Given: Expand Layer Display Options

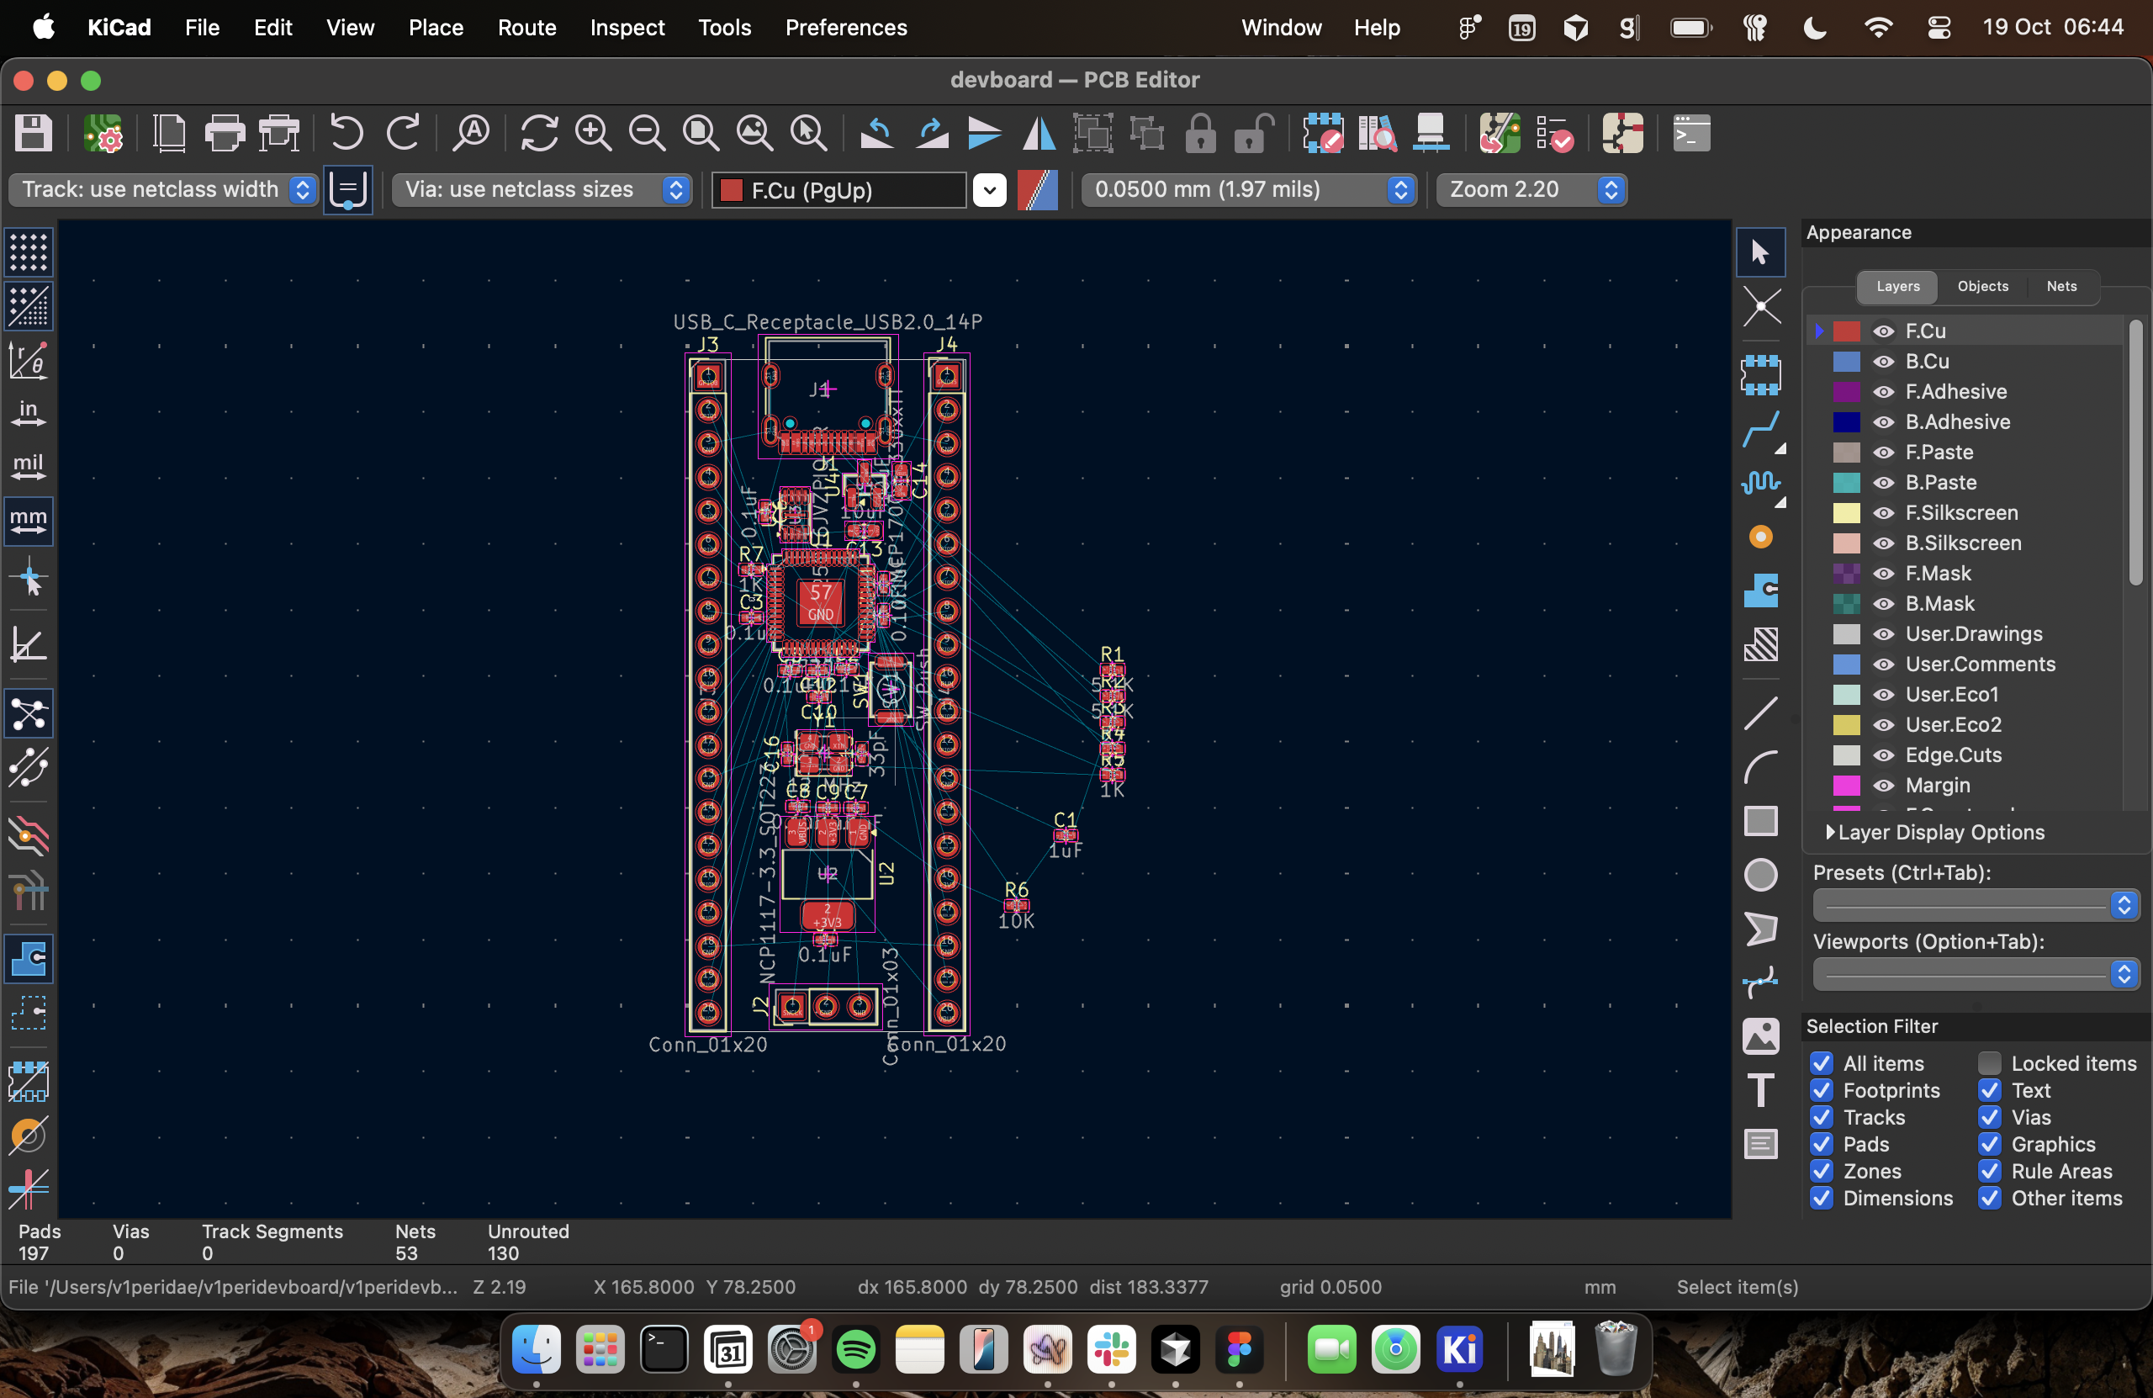Looking at the screenshot, I should point(1830,833).
